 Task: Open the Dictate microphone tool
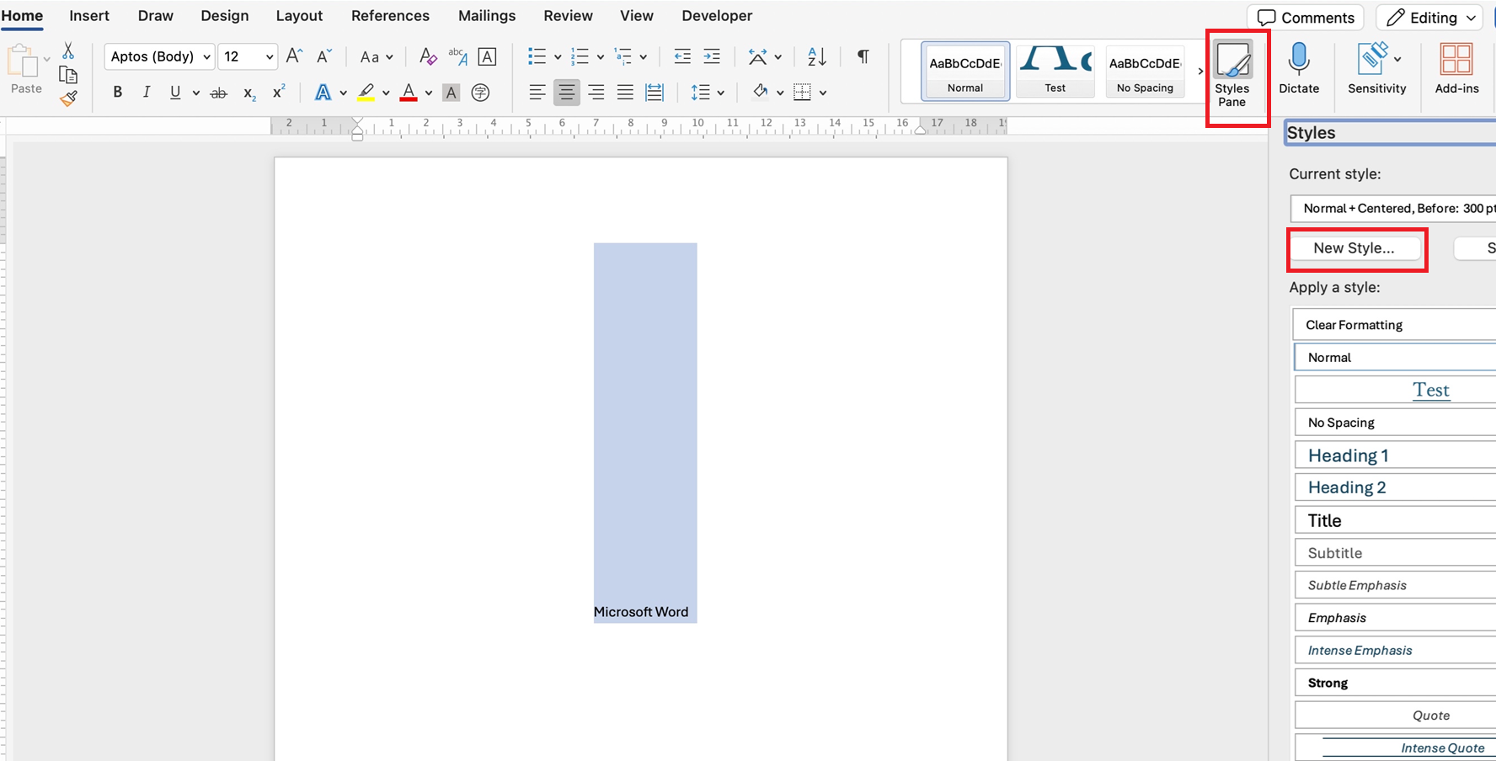click(1299, 69)
